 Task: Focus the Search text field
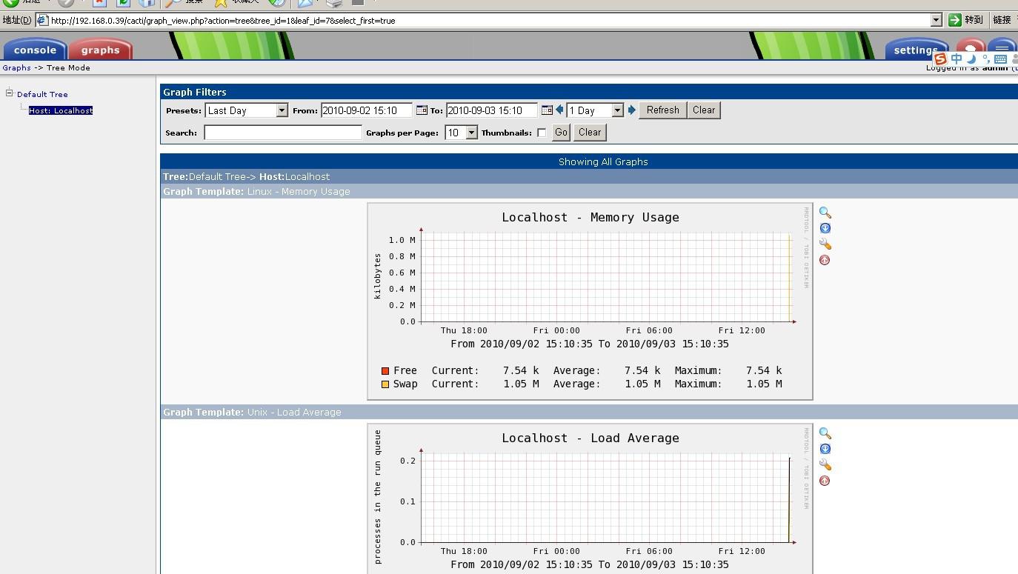283,133
